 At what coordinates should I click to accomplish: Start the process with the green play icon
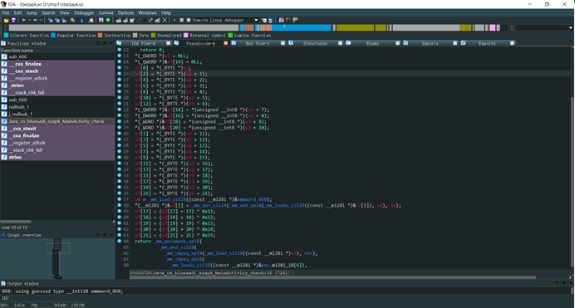[x=174, y=20]
